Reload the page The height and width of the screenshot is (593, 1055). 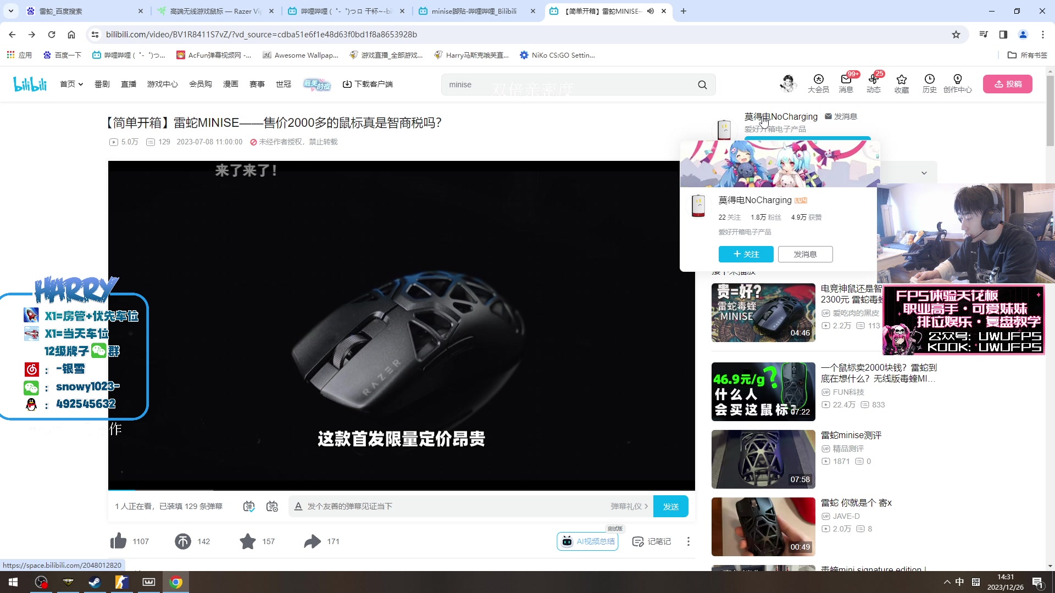(52, 35)
